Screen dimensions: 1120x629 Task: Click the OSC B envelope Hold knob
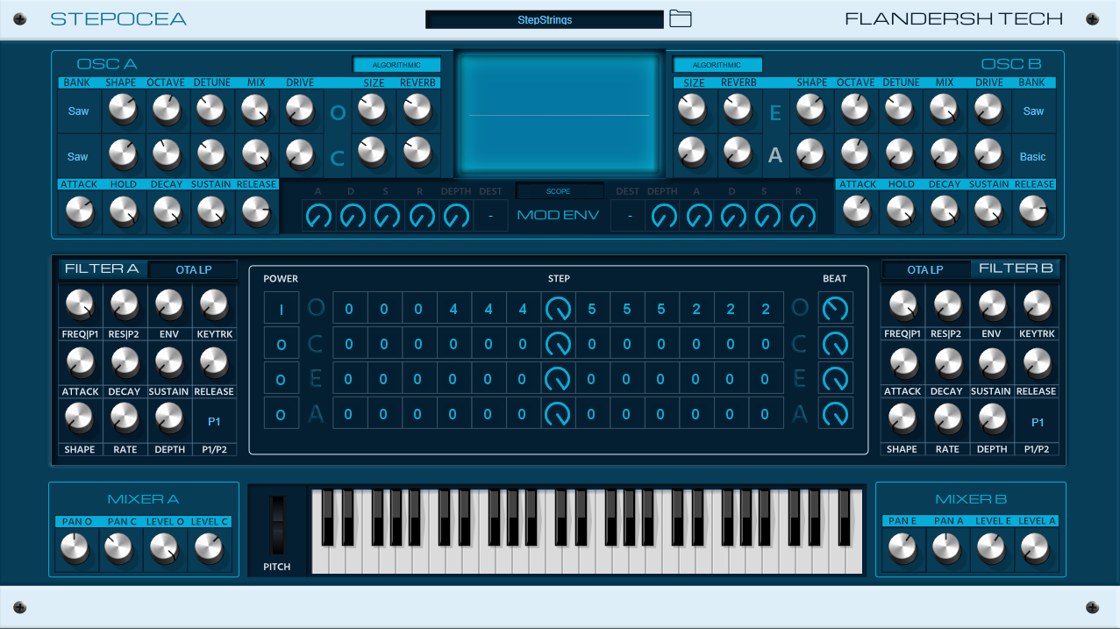901,211
